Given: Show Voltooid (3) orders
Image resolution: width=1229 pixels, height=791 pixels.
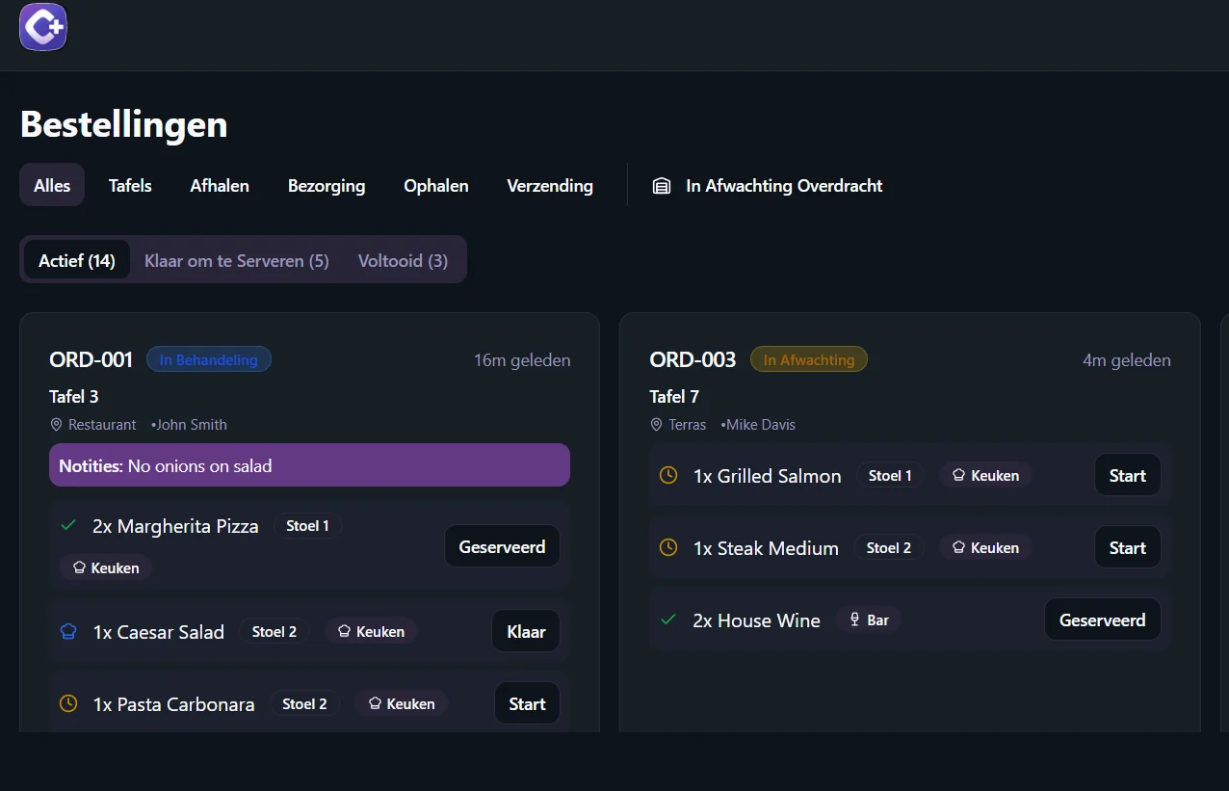Looking at the screenshot, I should pos(403,260).
